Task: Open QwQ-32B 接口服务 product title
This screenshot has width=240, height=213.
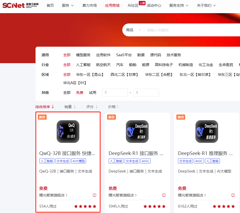Action: point(67,153)
